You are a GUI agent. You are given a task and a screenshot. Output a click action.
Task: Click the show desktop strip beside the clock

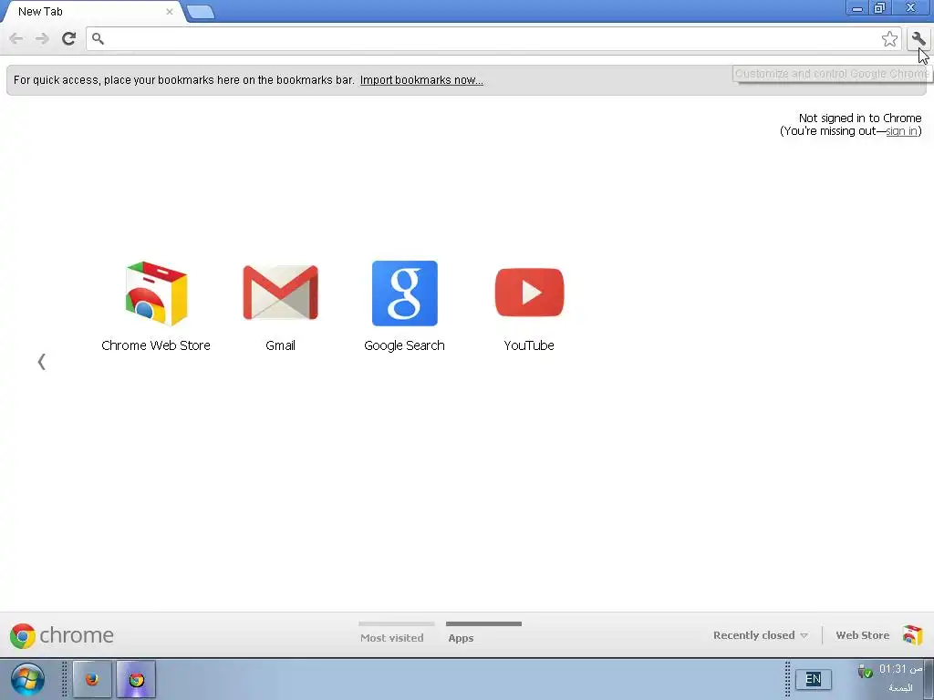[x=929, y=679]
